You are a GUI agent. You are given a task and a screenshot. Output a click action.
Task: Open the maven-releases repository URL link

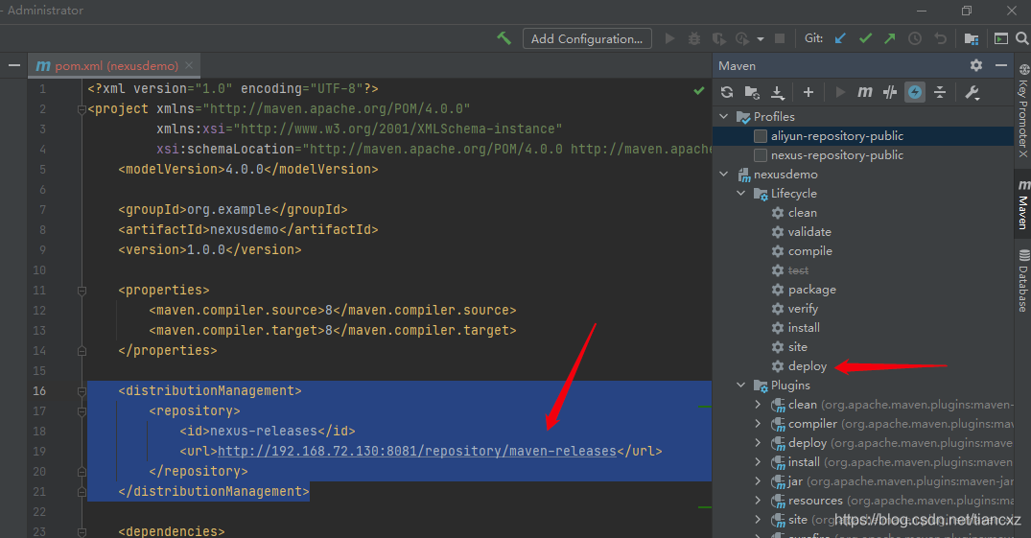(416, 451)
